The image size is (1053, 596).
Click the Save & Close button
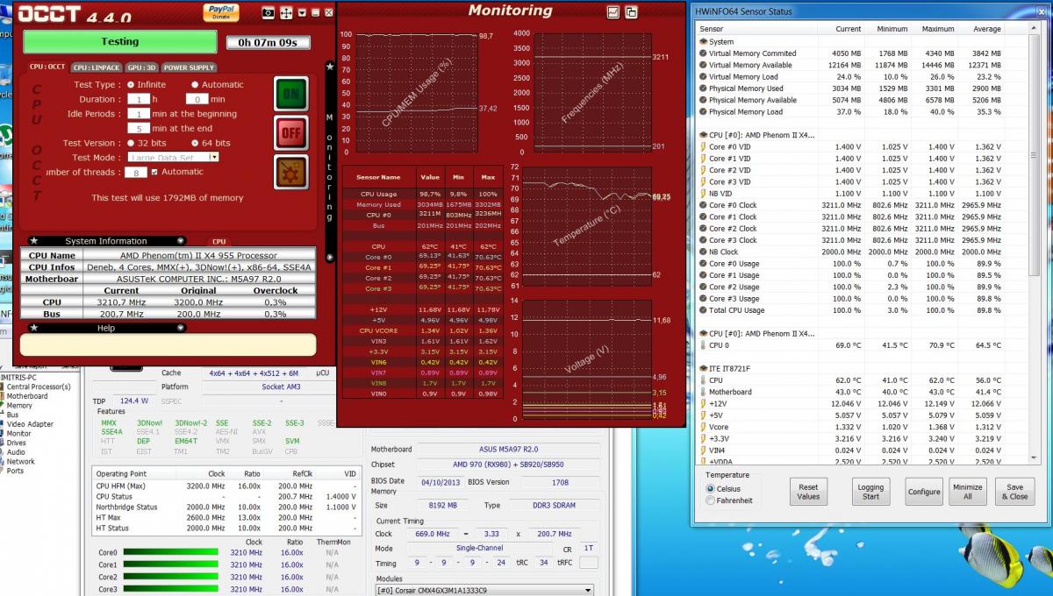click(x=1015, y=492)
